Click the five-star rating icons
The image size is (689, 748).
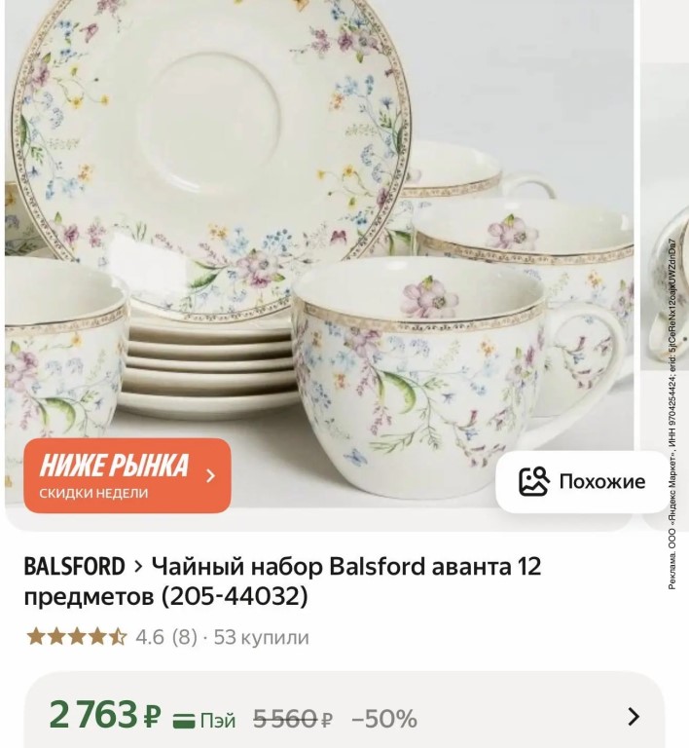(77, 637)
